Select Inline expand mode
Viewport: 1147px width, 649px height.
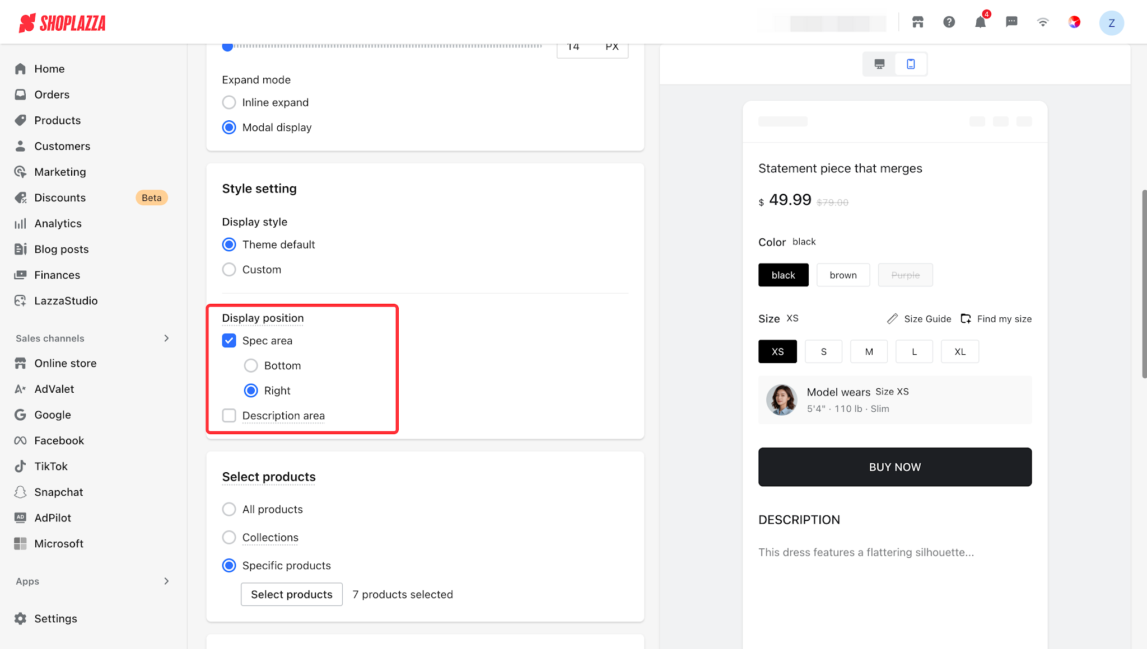pos(229,102)
